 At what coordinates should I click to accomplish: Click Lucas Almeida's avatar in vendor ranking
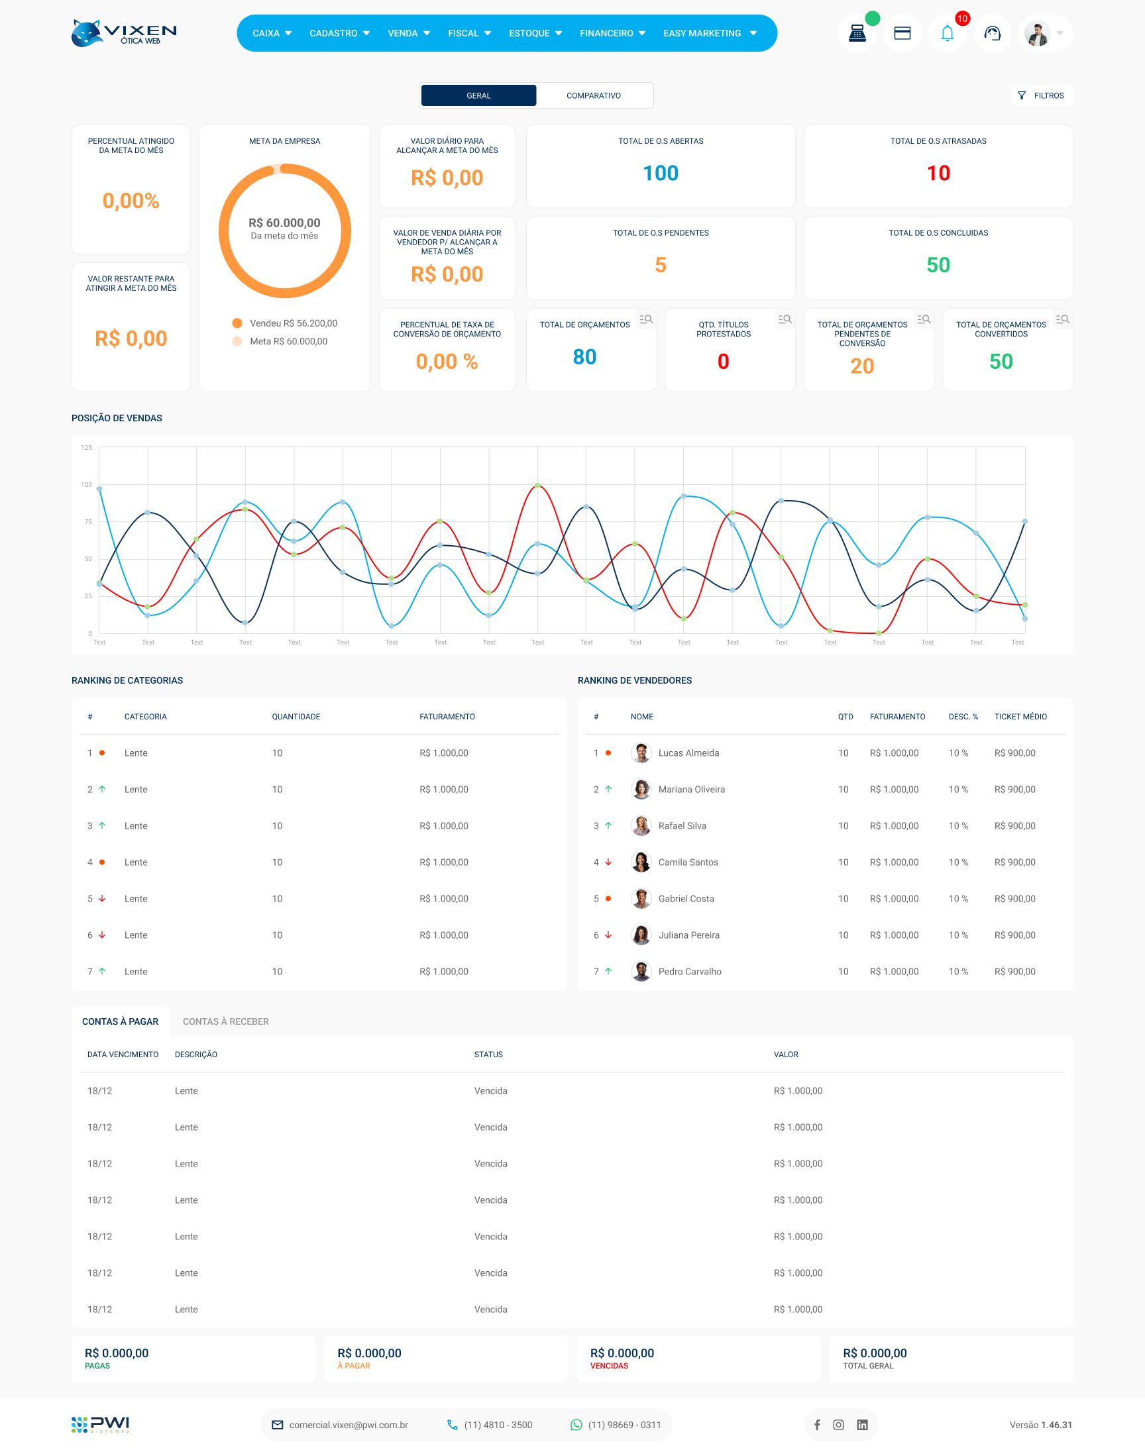pos(641,752)
